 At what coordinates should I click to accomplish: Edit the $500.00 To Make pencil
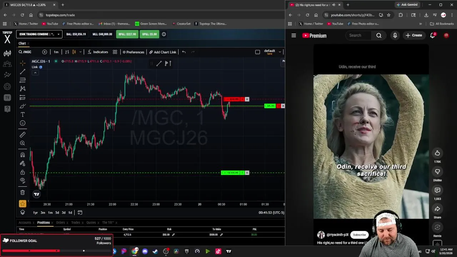[221, 235]
